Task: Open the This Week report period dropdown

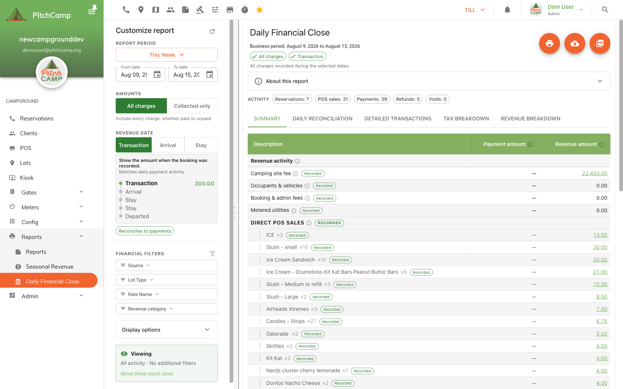Action: (167, 55)
